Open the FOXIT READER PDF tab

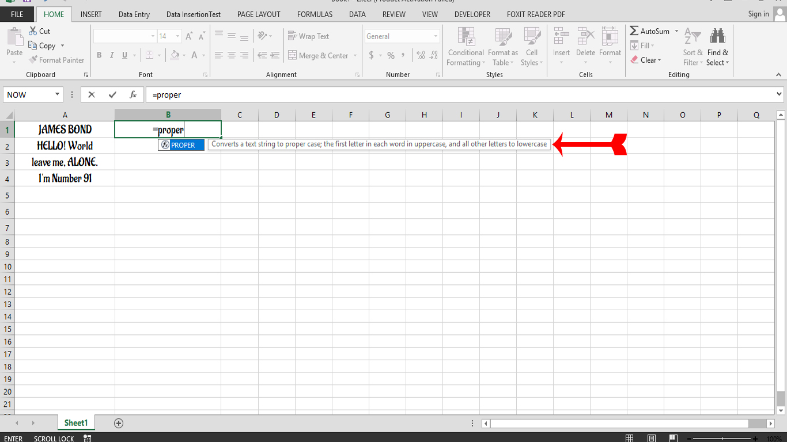tap(536, 14)
